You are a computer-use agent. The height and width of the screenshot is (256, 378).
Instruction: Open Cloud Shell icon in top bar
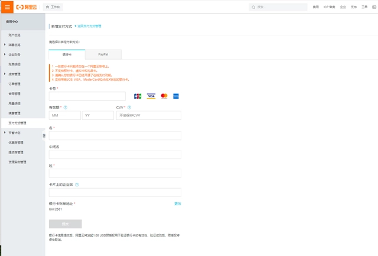(x=374, y=7)
